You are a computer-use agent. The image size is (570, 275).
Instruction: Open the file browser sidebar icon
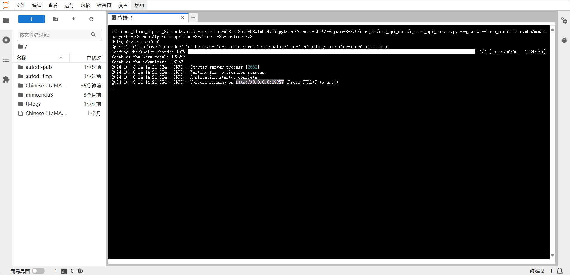pos(6,20)
